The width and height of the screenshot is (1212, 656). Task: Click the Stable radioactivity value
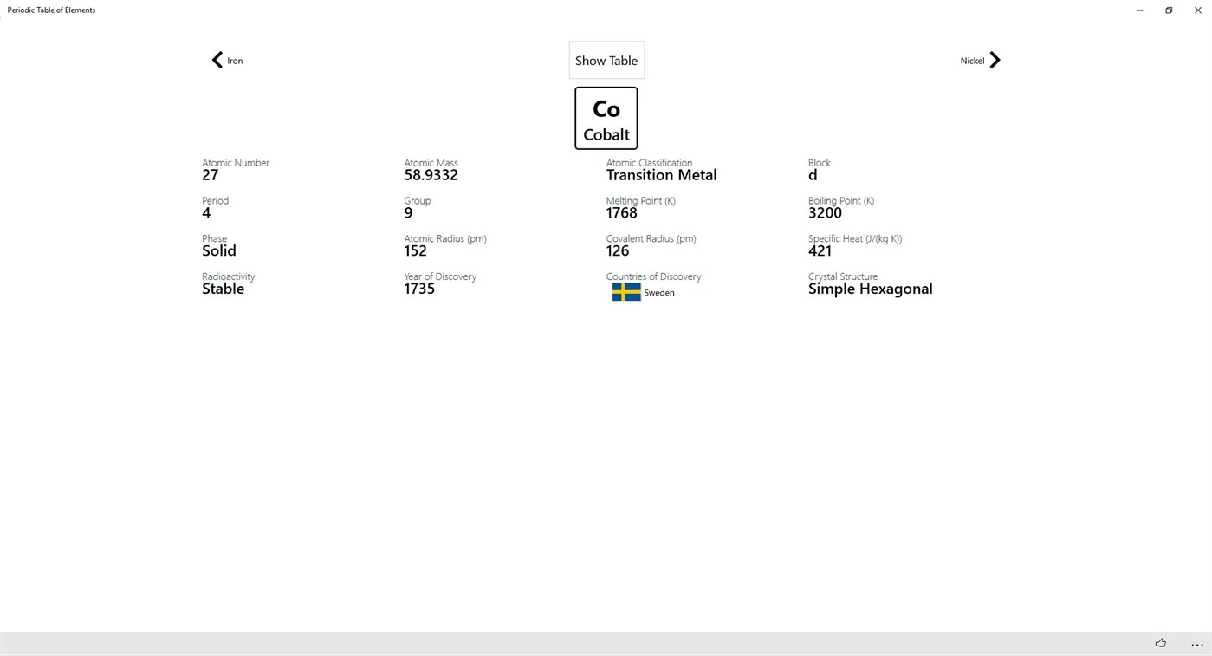coord(223,289)
